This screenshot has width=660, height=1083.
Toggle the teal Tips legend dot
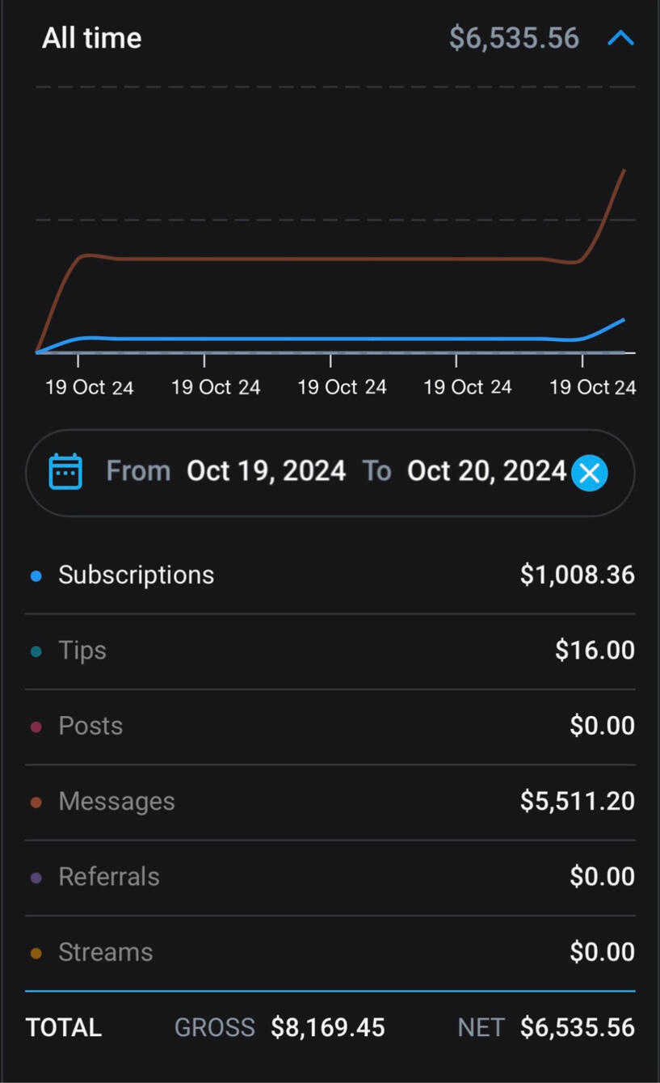tap(36, 651)
